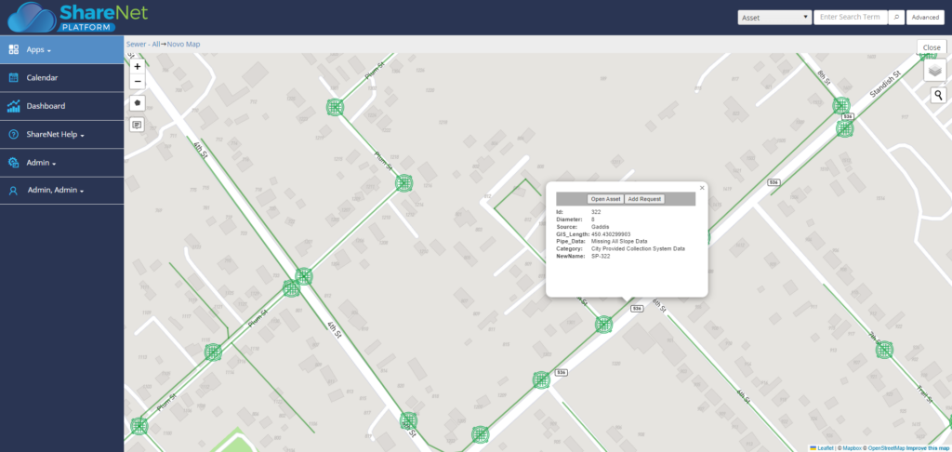Image resolution: width=952 pixels, height=452 pixels.
Task: Close the asset info popup
Action: (702, 188)
